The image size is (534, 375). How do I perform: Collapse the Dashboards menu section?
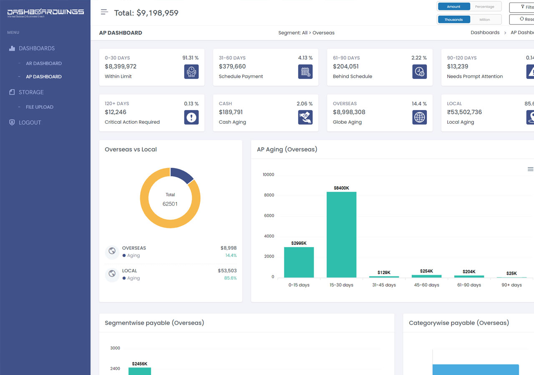pyautogui.click(x=37, y=48)
